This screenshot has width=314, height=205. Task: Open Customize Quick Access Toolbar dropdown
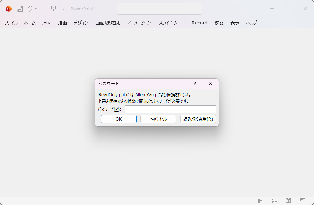[x=63, y=9]
